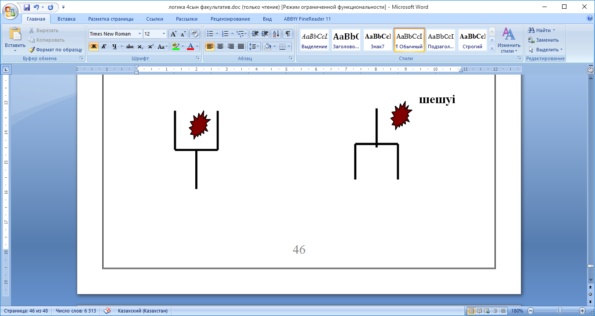
Task: Open the Разметка страницы tab
Action: coord(111,19)
